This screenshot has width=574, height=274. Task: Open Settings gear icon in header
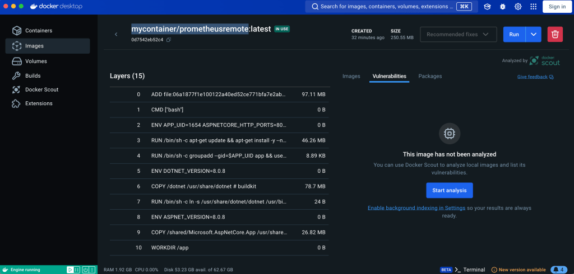pos(518,7)
